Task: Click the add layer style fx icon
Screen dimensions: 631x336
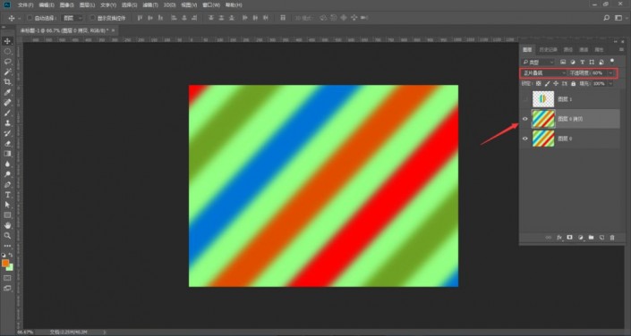Action: pos(559,238)
